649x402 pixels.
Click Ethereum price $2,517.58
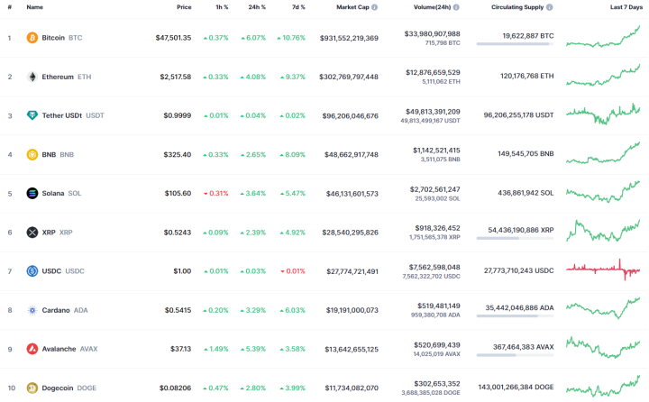pos(176,77)
